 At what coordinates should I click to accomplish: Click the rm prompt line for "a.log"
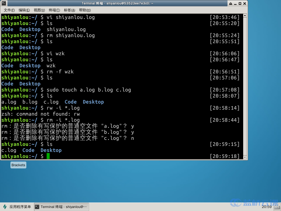tap(68, 126)
